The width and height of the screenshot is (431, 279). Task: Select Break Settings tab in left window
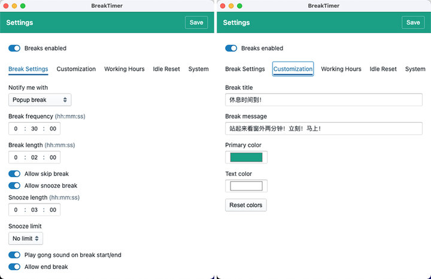(28, 69)
